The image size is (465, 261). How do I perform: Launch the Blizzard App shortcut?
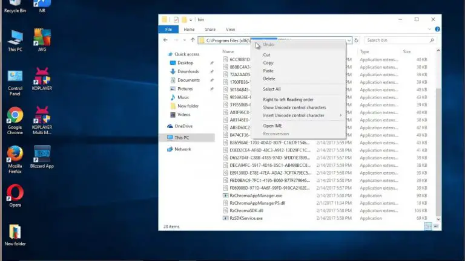tap(42, 157)
